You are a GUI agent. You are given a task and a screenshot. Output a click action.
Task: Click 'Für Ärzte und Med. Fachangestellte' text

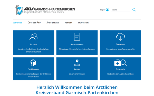coord(121,49)
